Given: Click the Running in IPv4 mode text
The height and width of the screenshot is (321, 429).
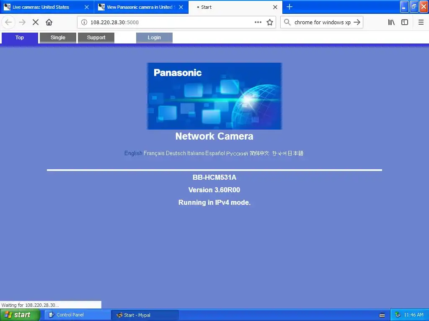Looking at the screenshot, I should 214,203.
